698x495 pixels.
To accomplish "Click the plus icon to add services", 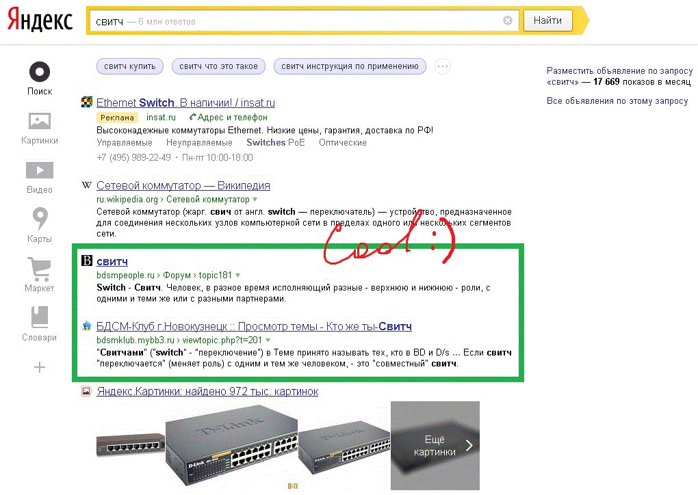I will click(40, 367).
